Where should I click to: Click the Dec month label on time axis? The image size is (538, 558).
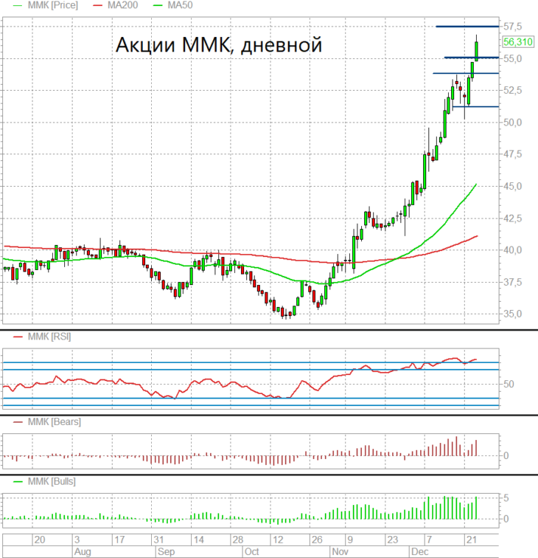click(420, 551)
